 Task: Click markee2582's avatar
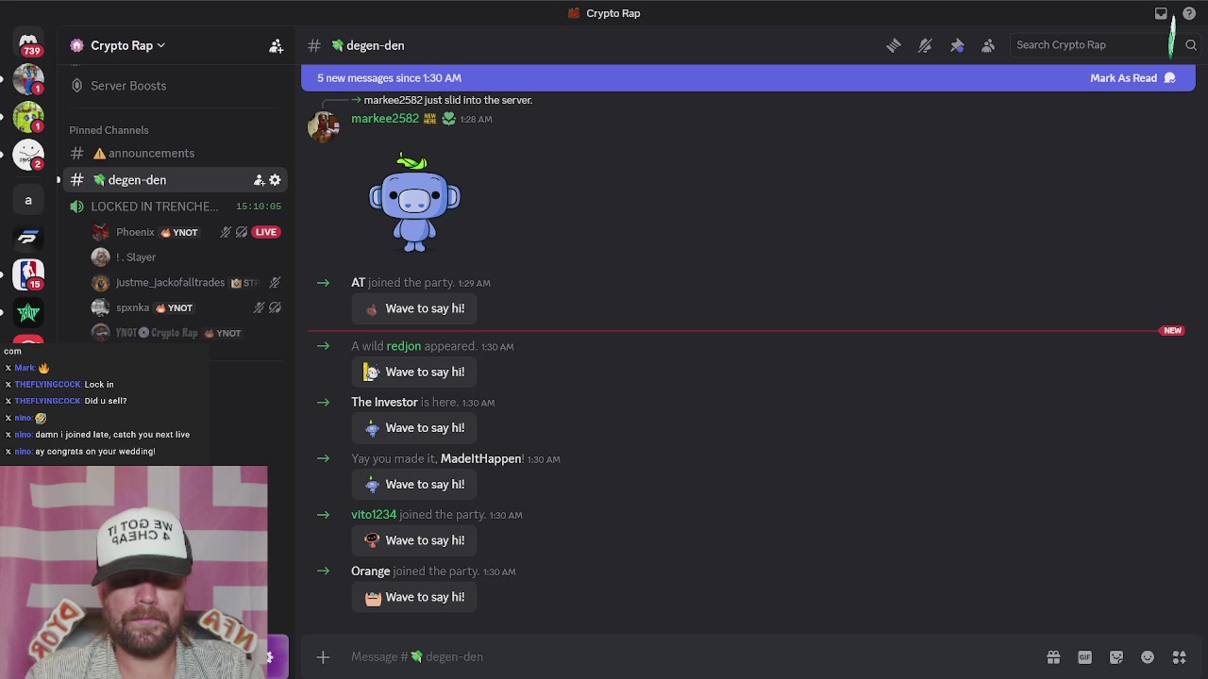pyautogui.click(x=324, y=126)
